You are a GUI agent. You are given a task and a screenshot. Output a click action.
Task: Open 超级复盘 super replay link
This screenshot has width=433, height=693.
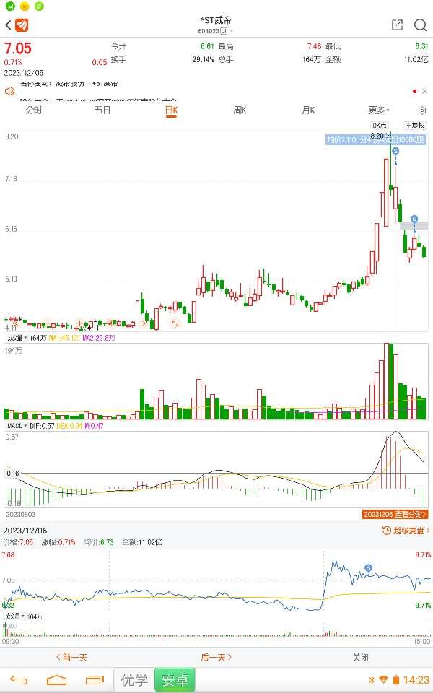tap(406, 531)
